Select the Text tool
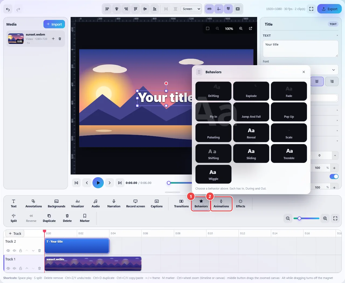 point(13,204)
